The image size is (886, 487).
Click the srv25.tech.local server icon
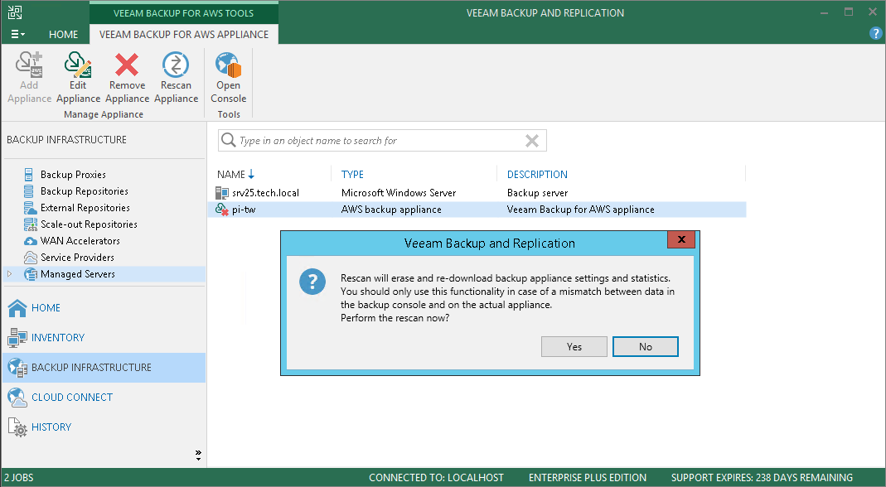point(222,193)
